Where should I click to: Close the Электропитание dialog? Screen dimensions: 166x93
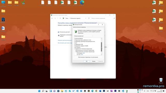102,25
